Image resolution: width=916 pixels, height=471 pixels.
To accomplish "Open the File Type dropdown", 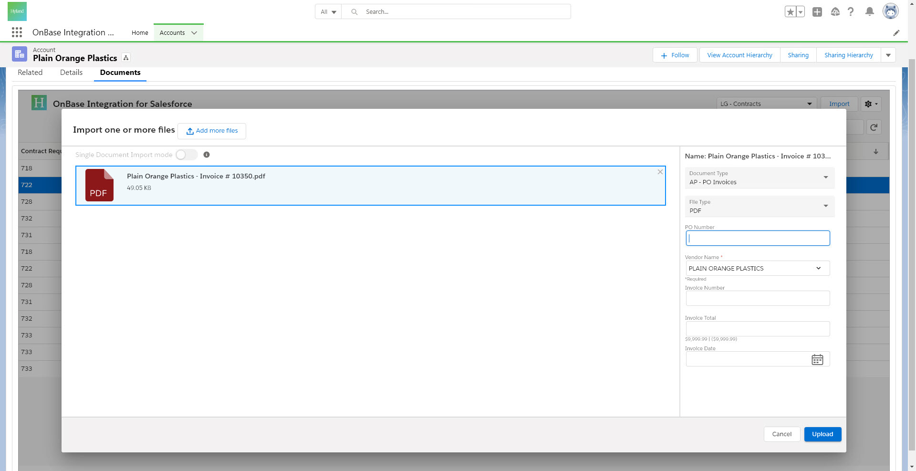I will coord(760,206).
